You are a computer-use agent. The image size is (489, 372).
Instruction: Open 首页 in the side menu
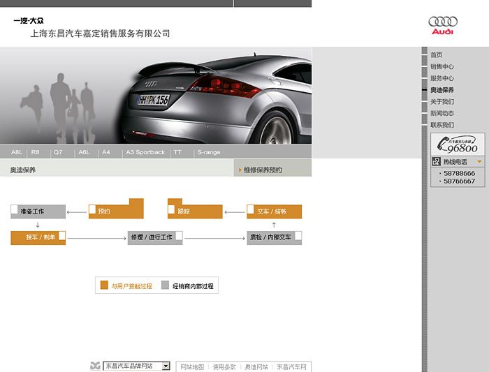[437, 55]
